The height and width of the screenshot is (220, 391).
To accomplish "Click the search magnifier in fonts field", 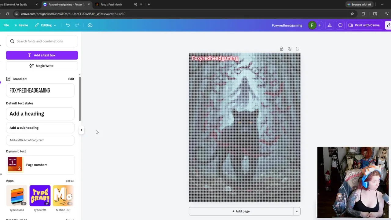I will coord(12,41).
